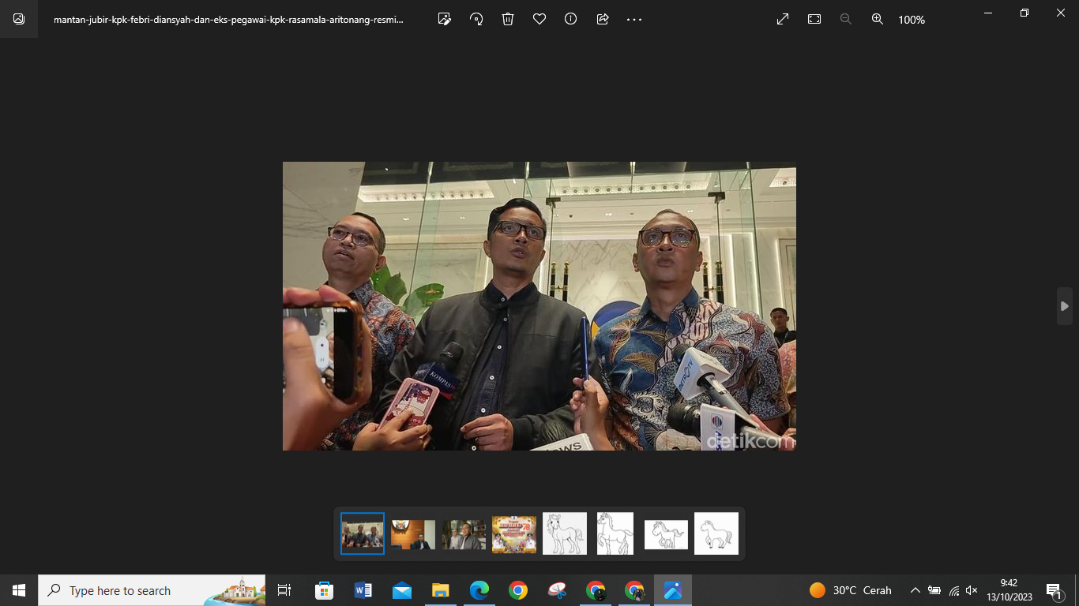Open weather widget showing 30°C Cerah

(x=851, y=590)
